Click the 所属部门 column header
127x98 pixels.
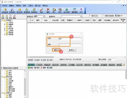pos(70,20)
